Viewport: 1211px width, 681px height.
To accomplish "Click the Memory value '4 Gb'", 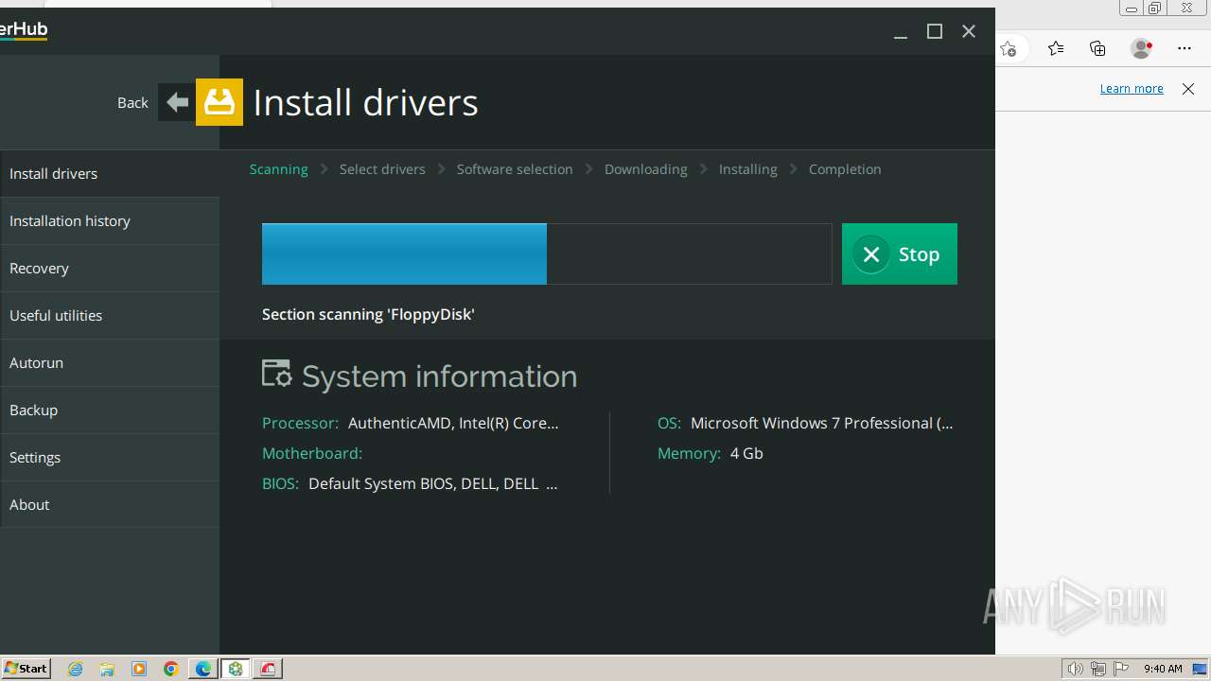I will (x=746, y=453).
